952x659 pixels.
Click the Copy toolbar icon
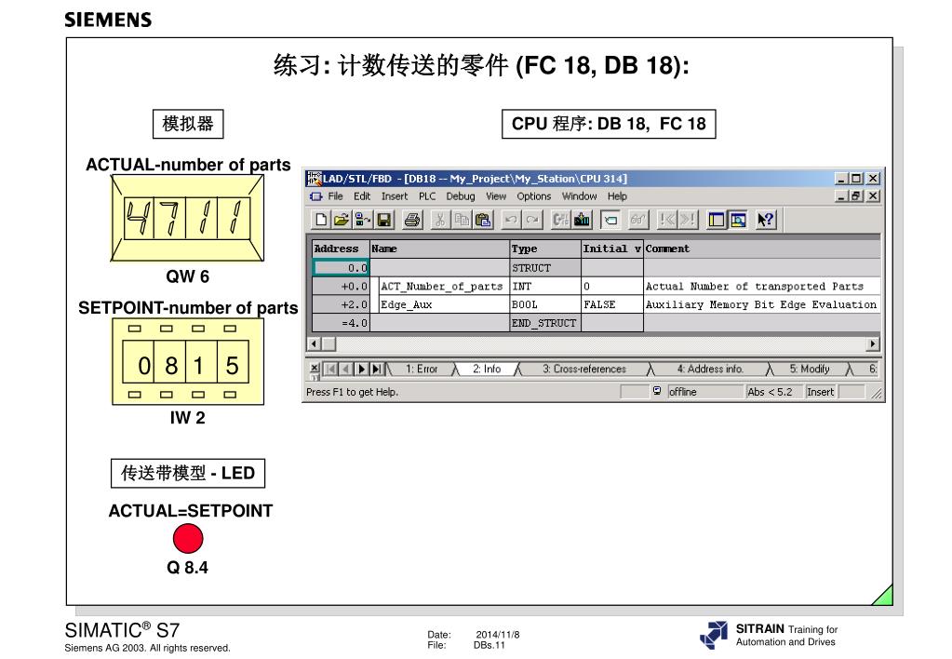[462, 220]
